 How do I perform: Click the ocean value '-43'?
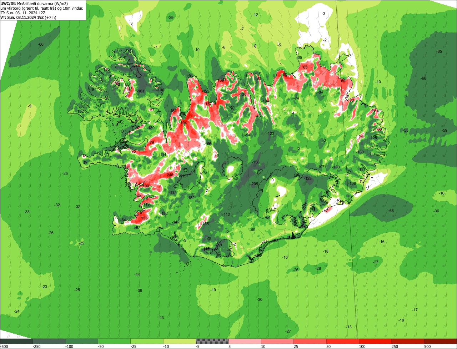click(x=161, y=318)
